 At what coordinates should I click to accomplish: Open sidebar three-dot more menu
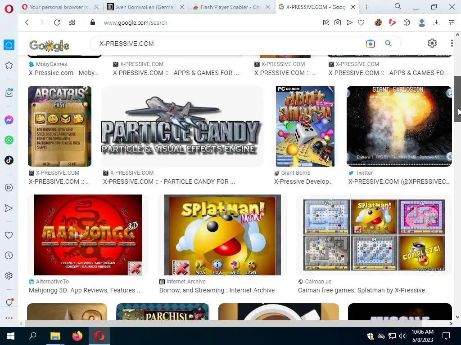9,318
